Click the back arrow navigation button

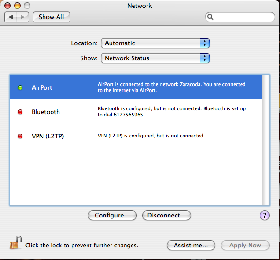pyautogui.click(x=11, y=17)
